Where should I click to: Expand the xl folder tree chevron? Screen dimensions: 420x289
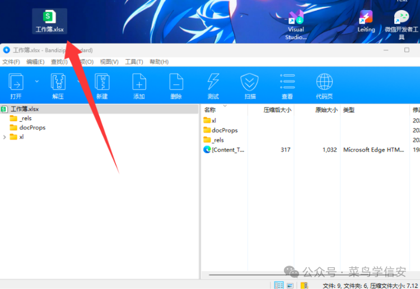[4, 137]
